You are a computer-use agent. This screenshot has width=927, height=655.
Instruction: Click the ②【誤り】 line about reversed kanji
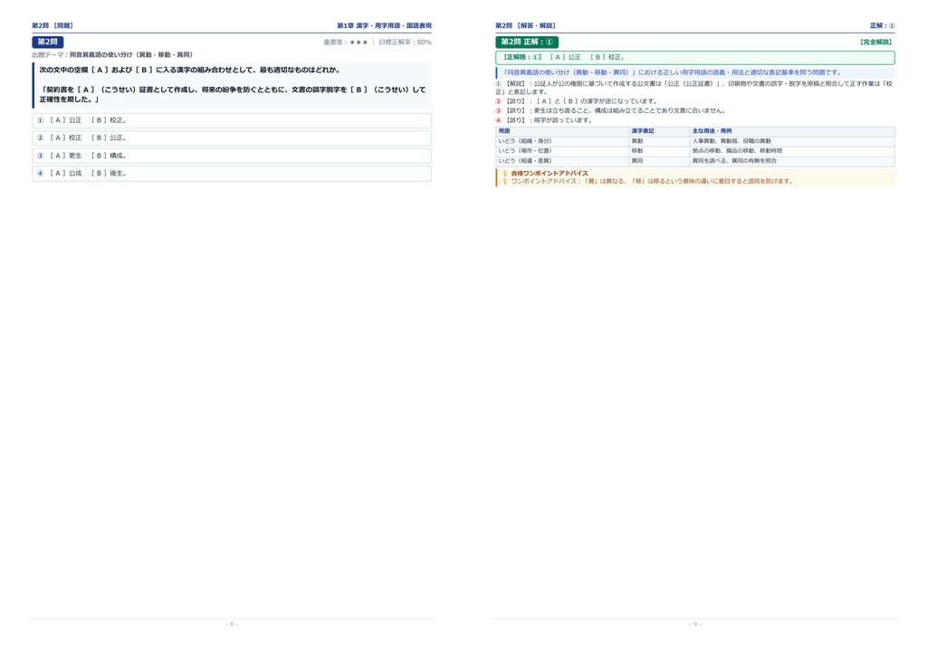[x=577, y=101]
